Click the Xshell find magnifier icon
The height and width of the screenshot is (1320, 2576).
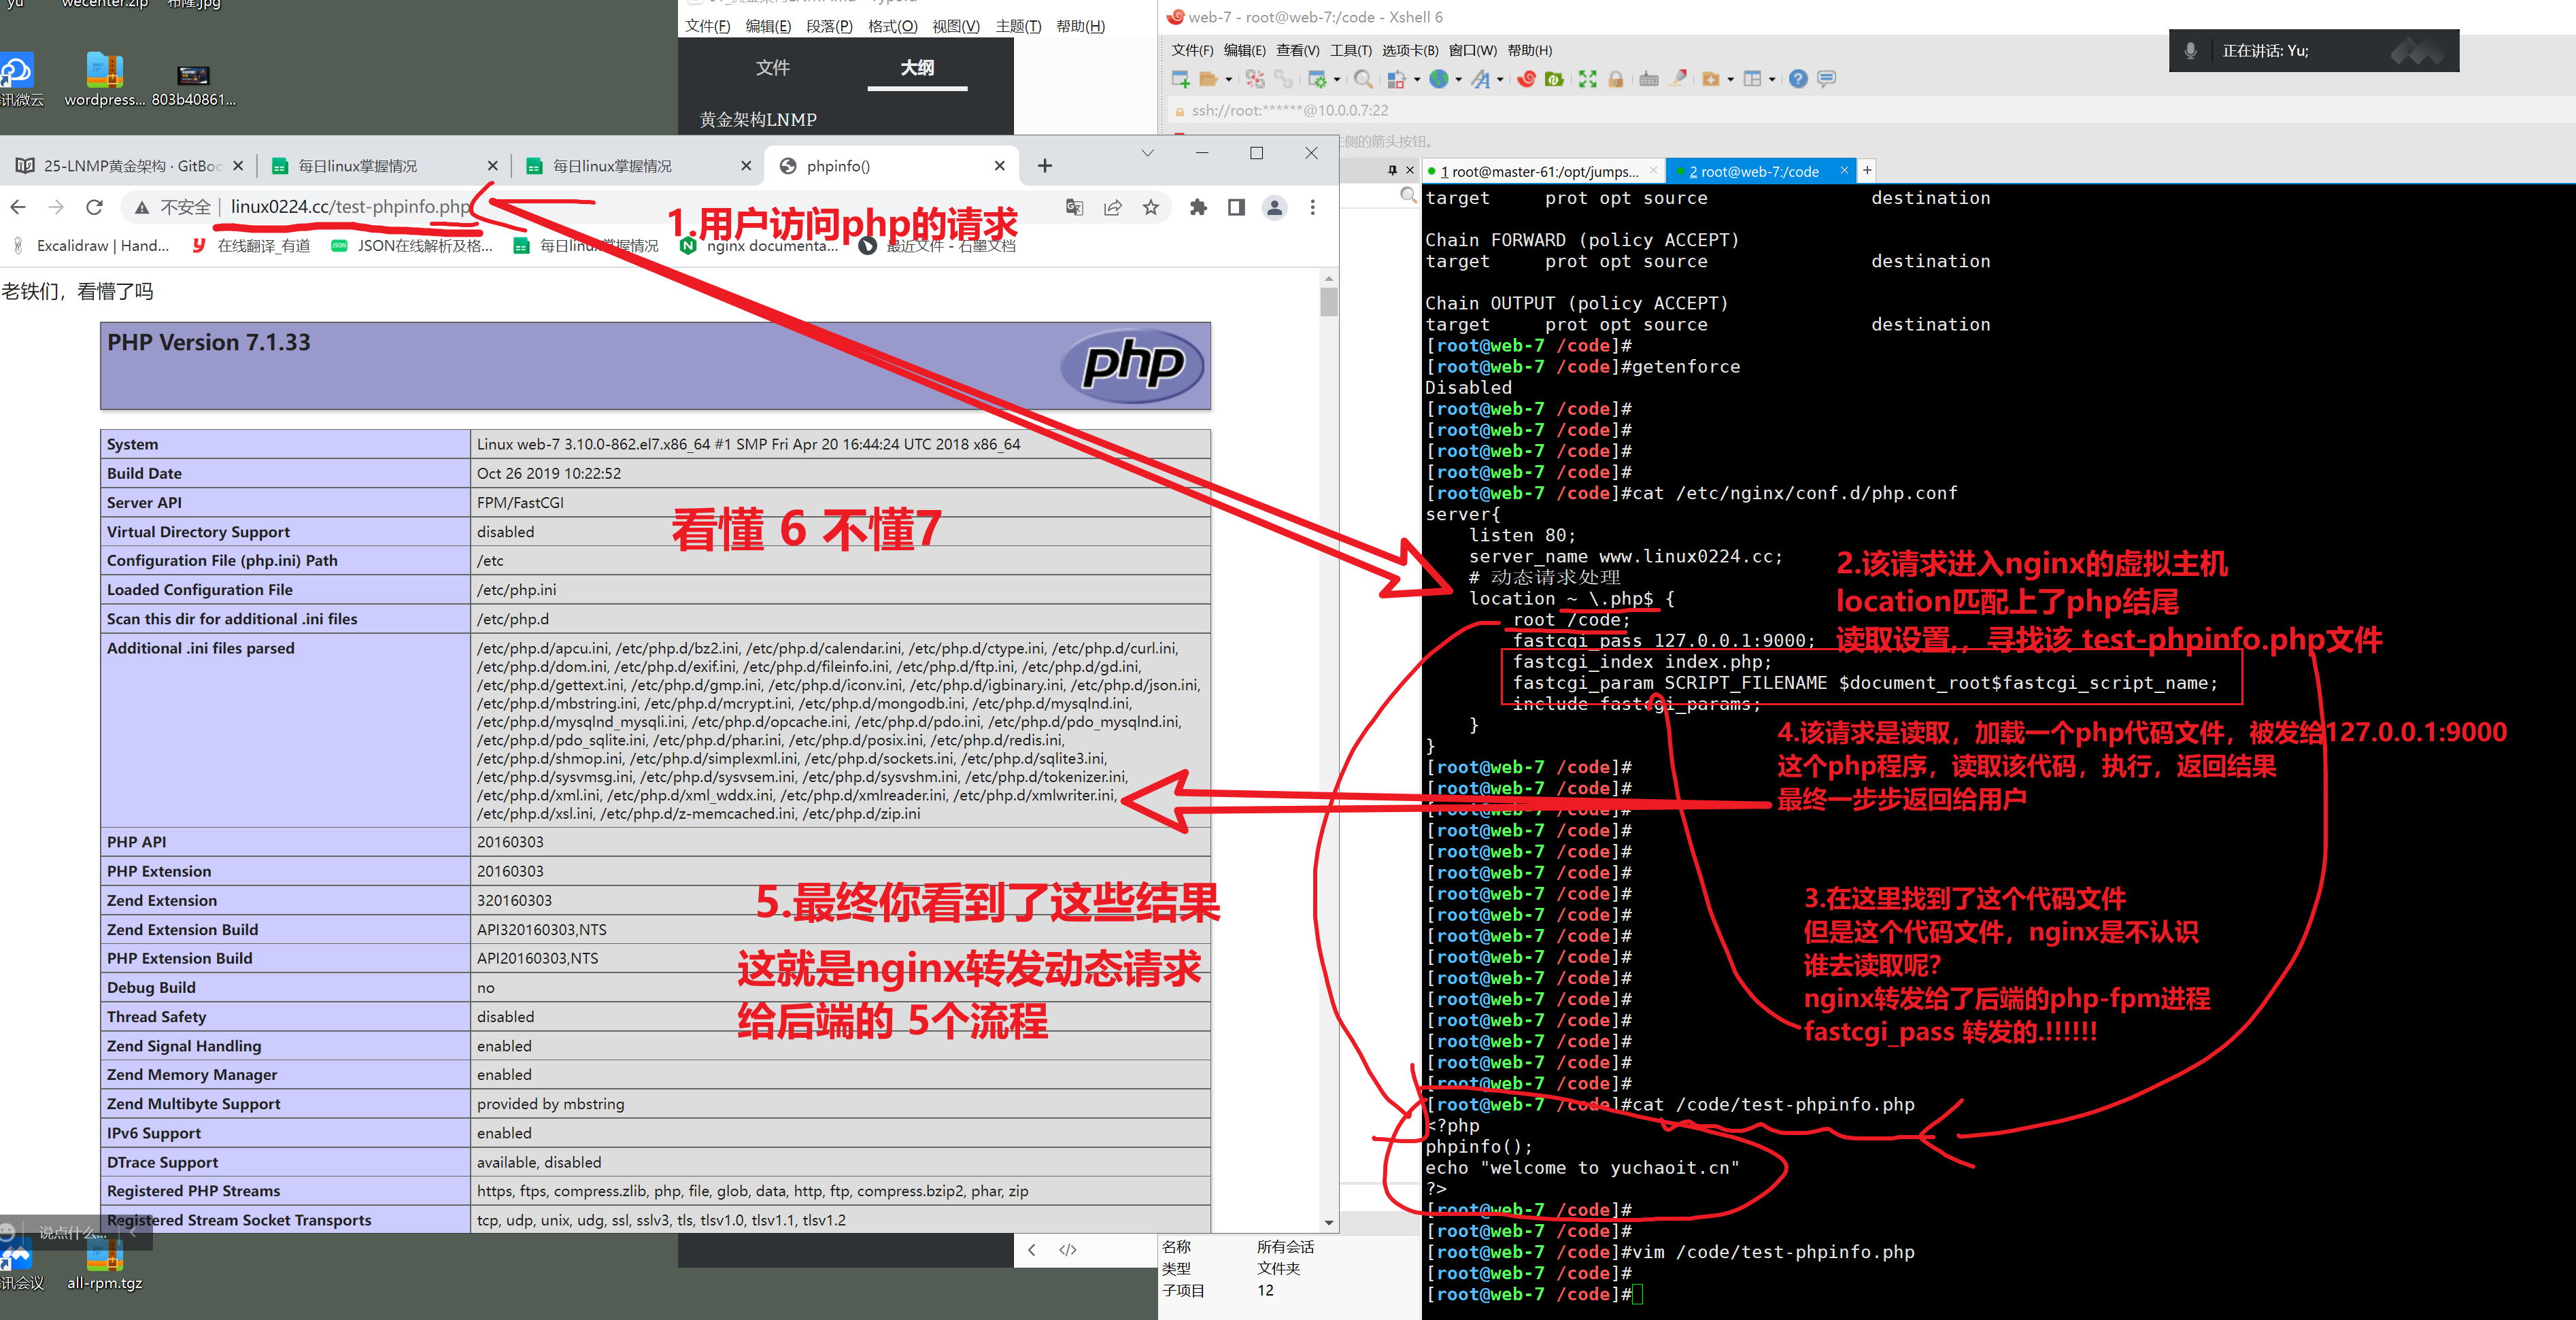1362,79
